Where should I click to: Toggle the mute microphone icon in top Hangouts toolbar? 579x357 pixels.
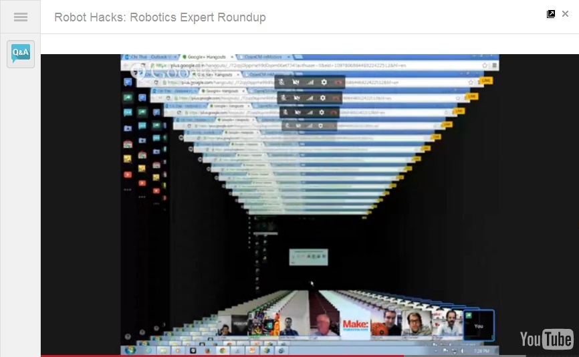click(x=283, y=82)
